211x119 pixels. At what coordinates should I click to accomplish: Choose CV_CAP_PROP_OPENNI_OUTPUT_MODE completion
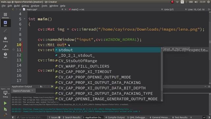pos(108,77)
